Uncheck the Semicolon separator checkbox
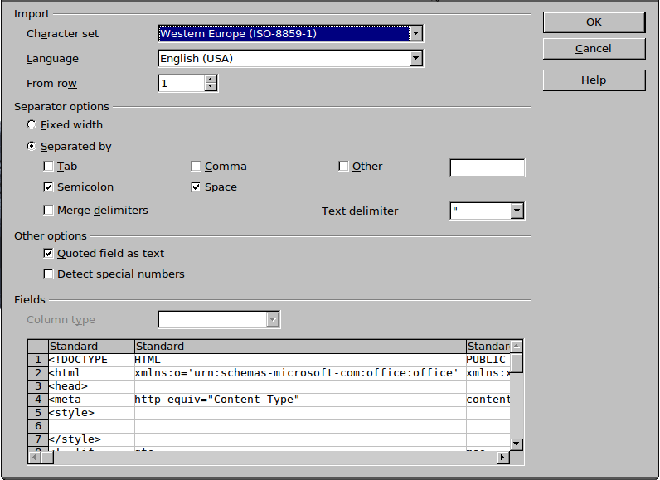The image size is (660, 480). [x=48, y=187]
